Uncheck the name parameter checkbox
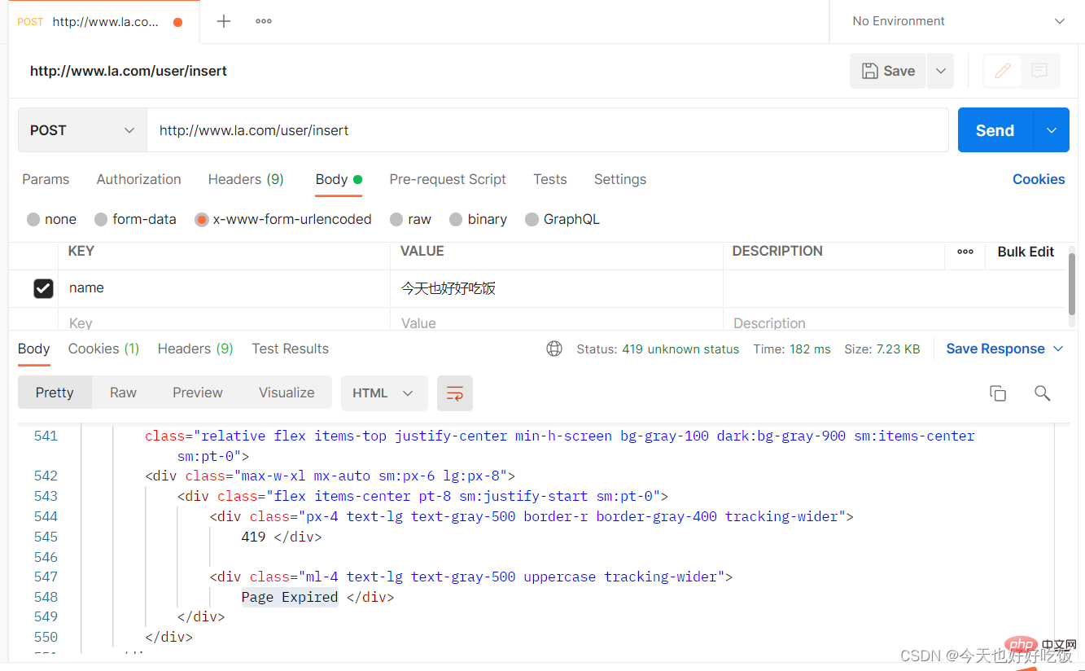The image size is (1085, 671). click(43, 288)
